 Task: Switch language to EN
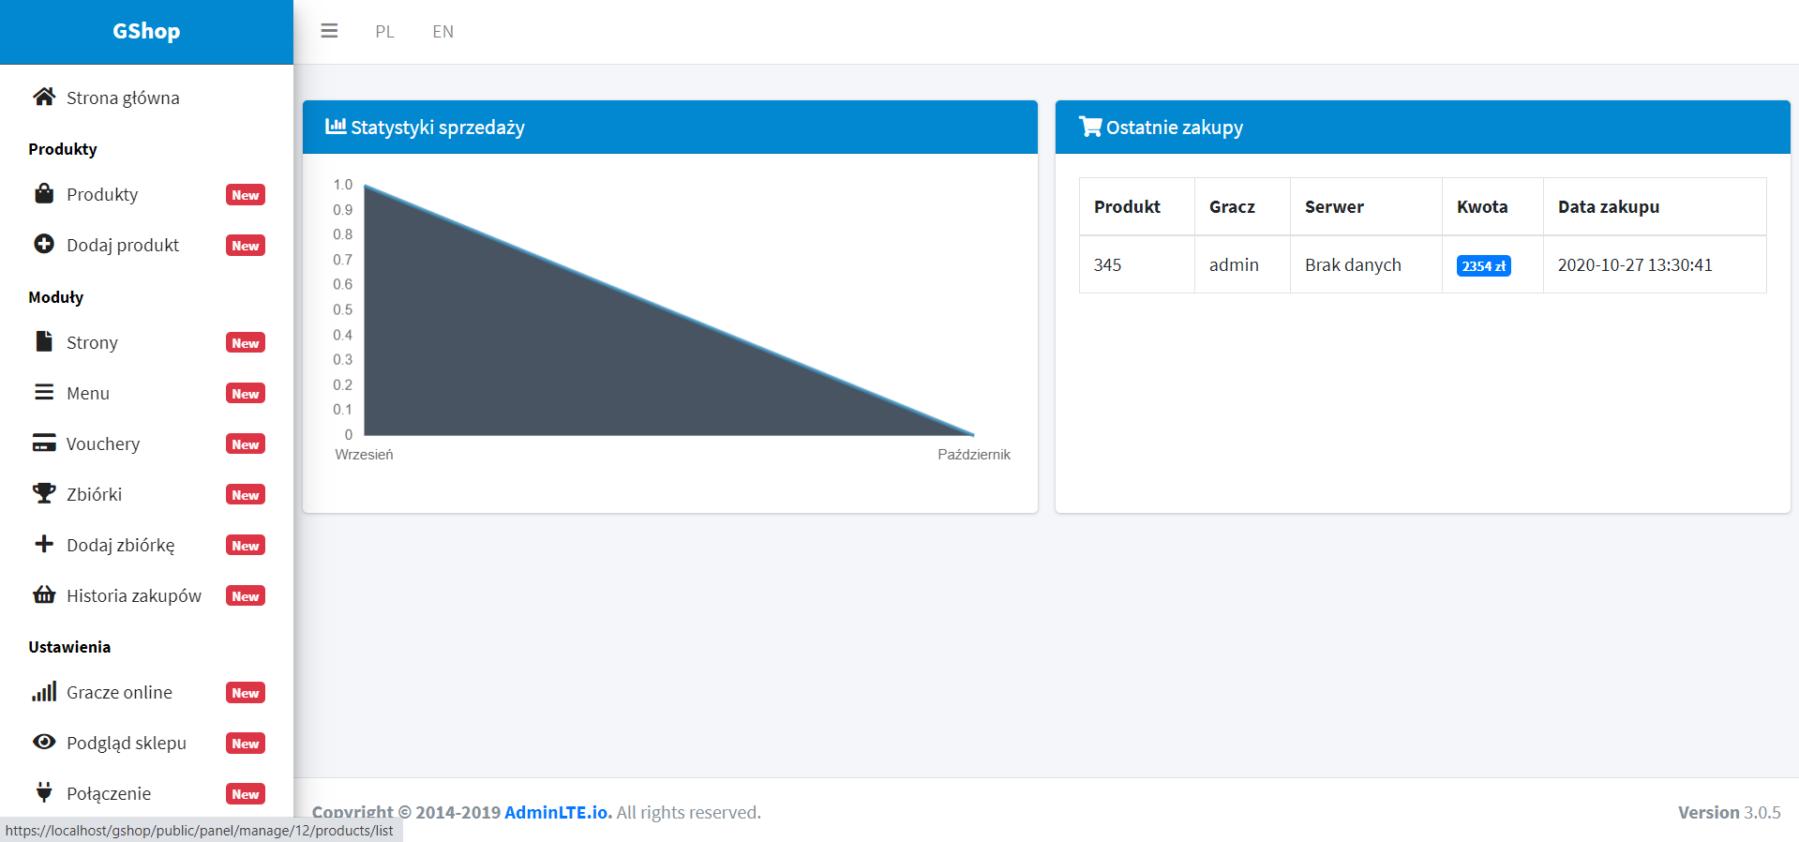(442, 32)
